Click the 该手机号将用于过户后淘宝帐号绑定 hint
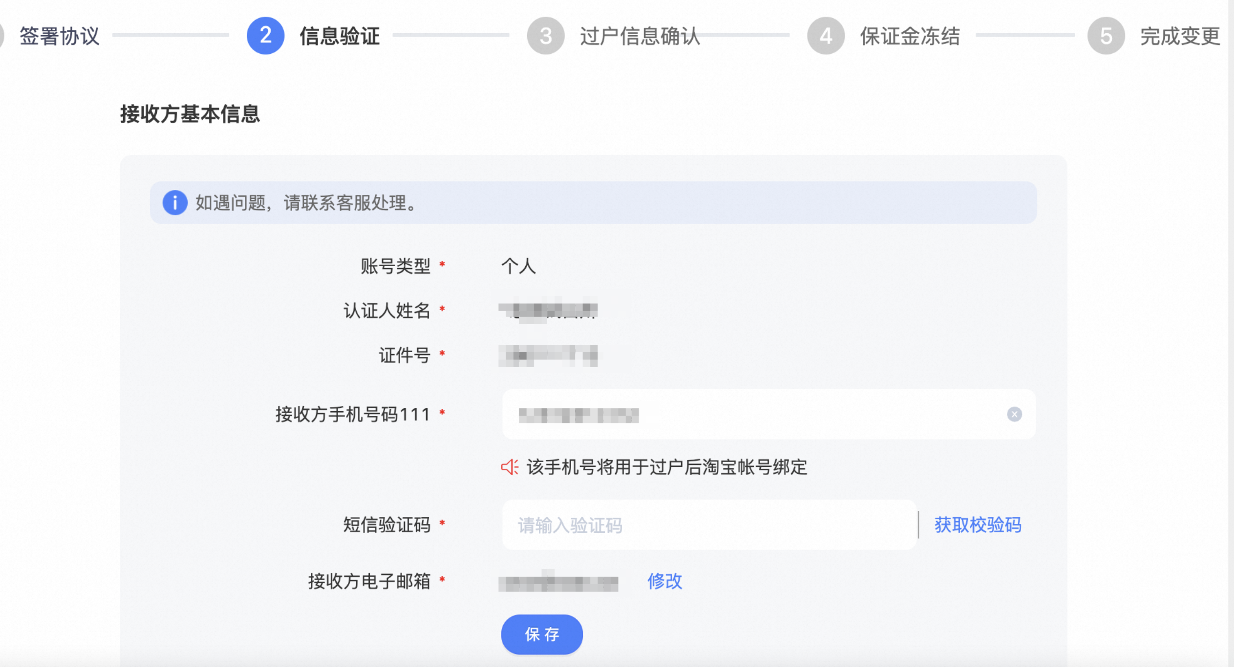Image resolution: width=1234 pixels, height=667 pixels. coord(667,467)
